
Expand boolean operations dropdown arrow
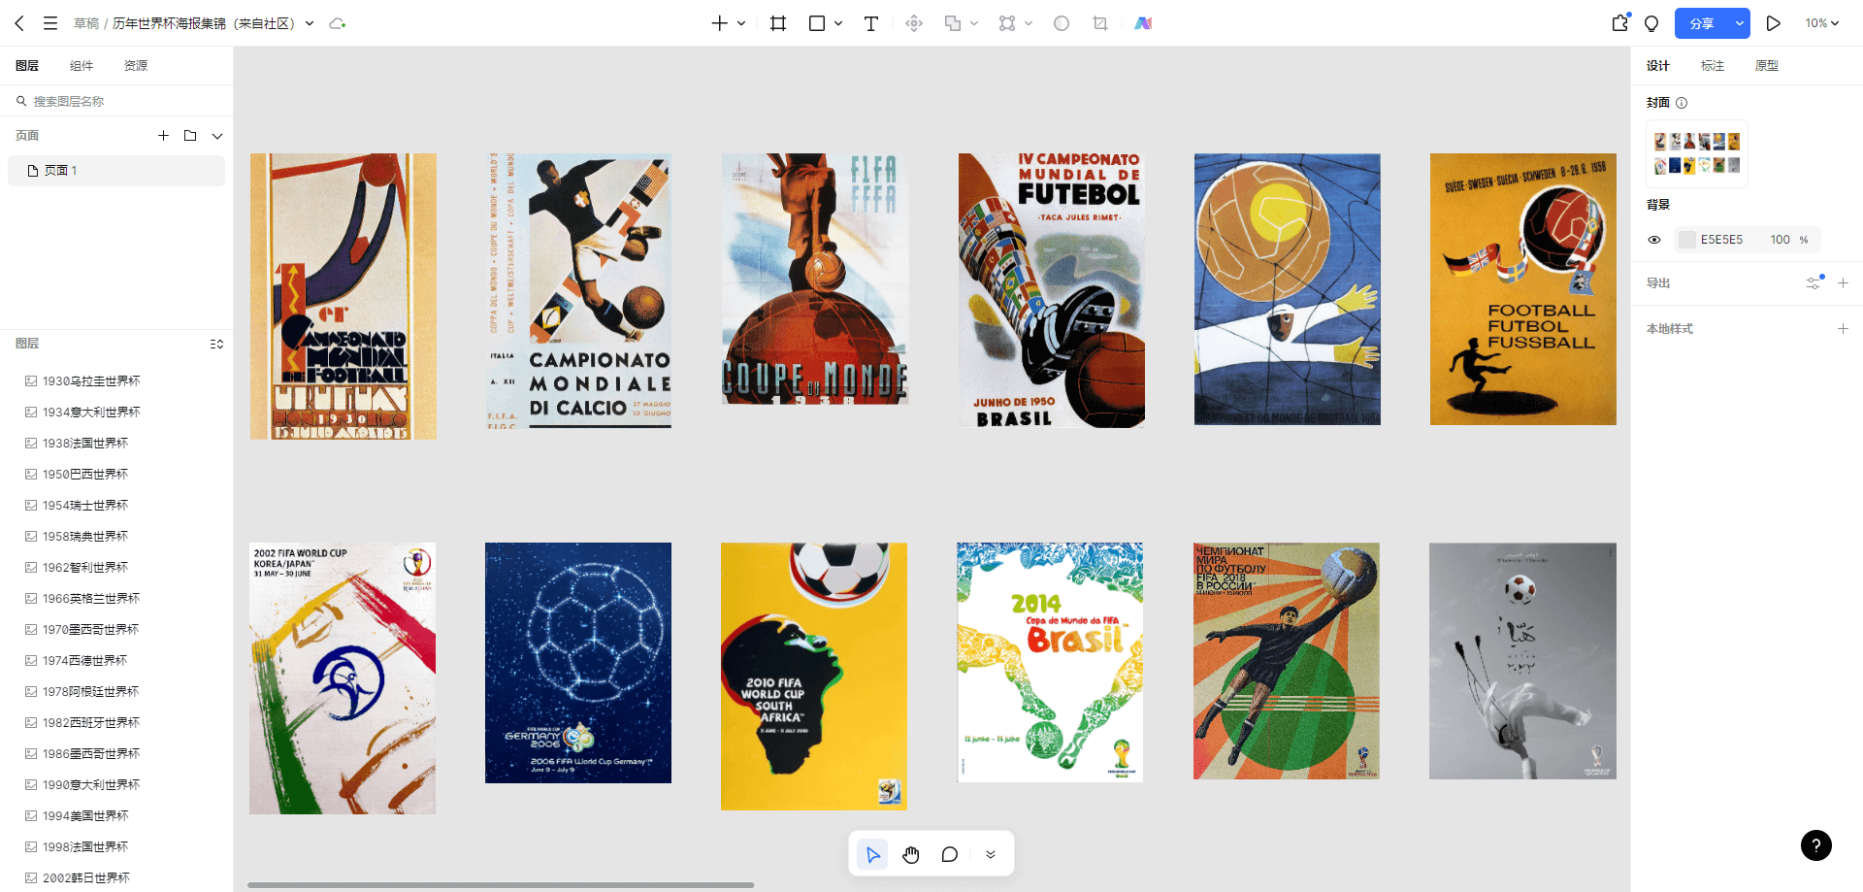(x=974, y=23)
